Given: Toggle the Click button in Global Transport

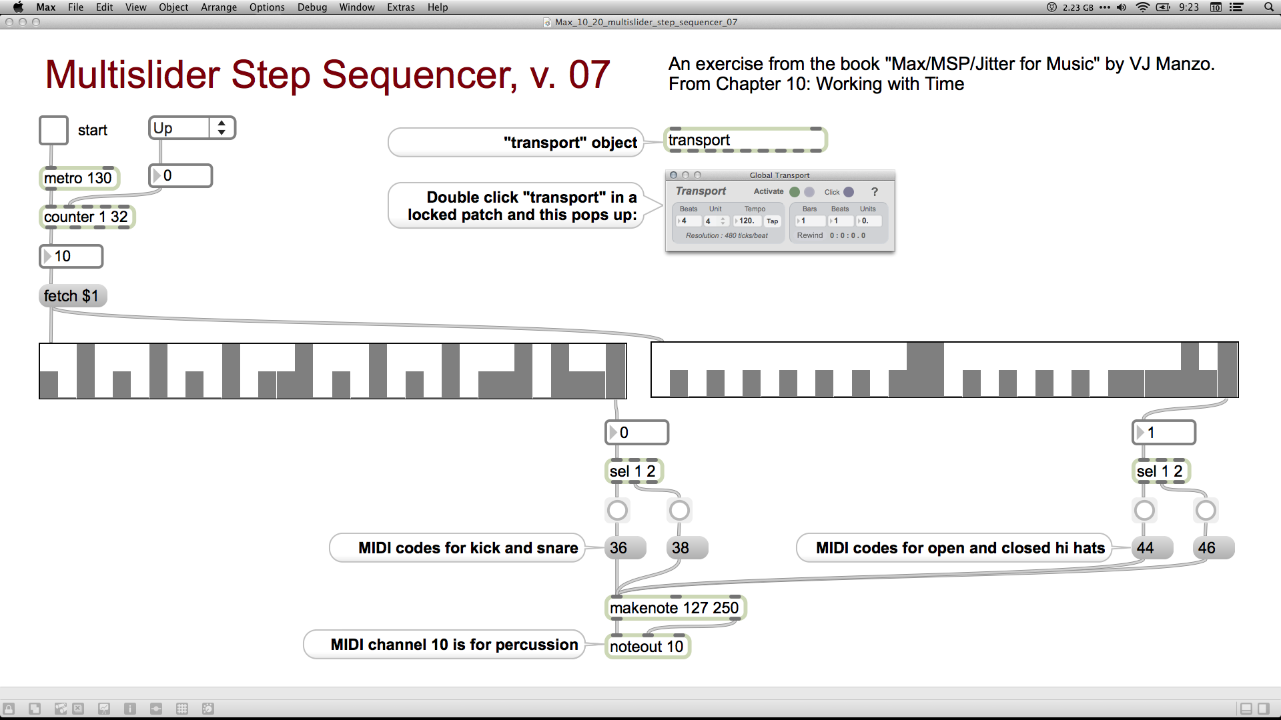Looking at the screenshot, I should [850, 191].
